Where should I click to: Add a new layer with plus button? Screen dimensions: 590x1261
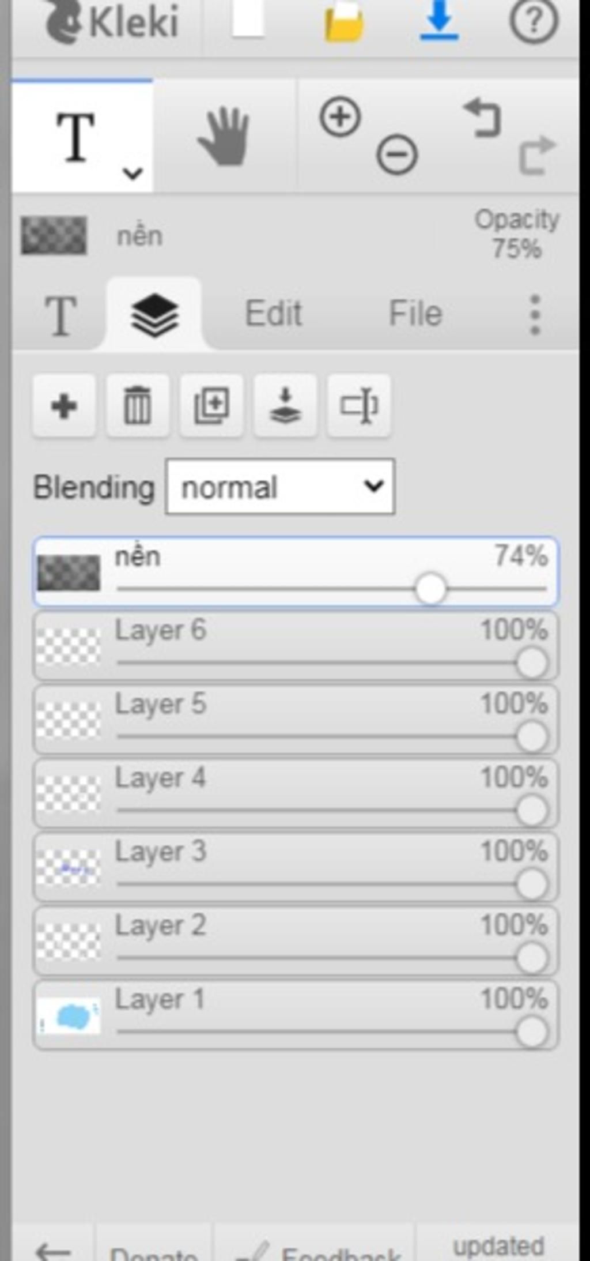[x=64, y=406]
